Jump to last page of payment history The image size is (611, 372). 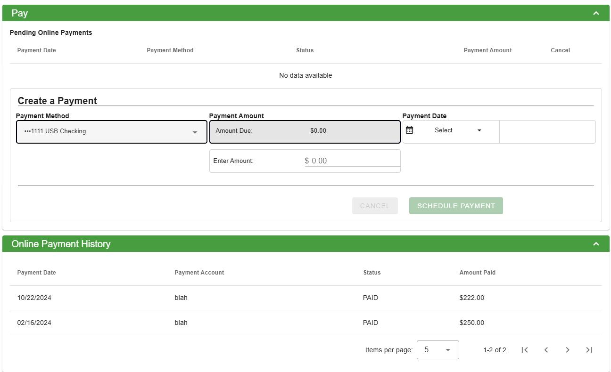(x=589, y=350)
